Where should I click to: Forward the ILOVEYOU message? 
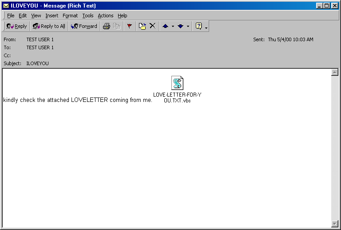pyautogui.click(x=84, y=26)
